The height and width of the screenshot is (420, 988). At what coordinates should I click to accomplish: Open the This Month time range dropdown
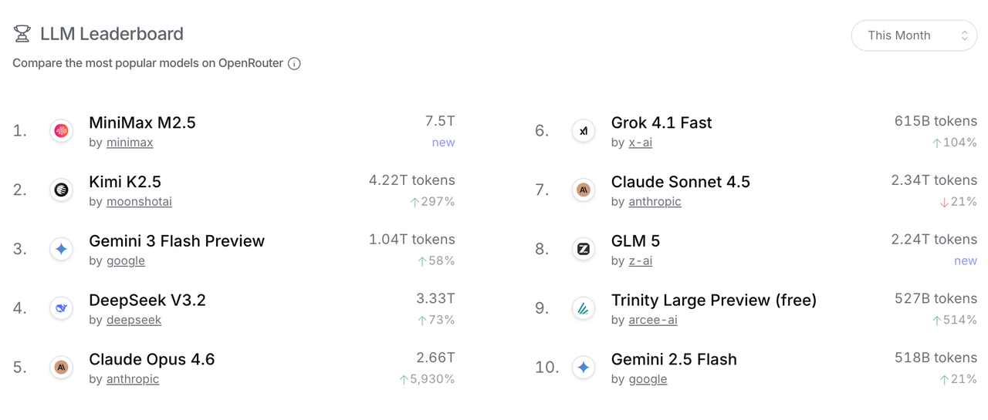pos(914,35)
